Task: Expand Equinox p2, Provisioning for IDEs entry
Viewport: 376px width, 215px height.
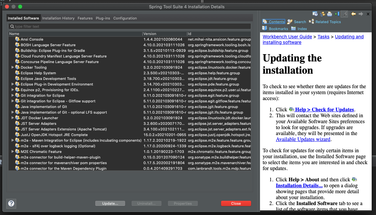Action: [x=13, y=90]
